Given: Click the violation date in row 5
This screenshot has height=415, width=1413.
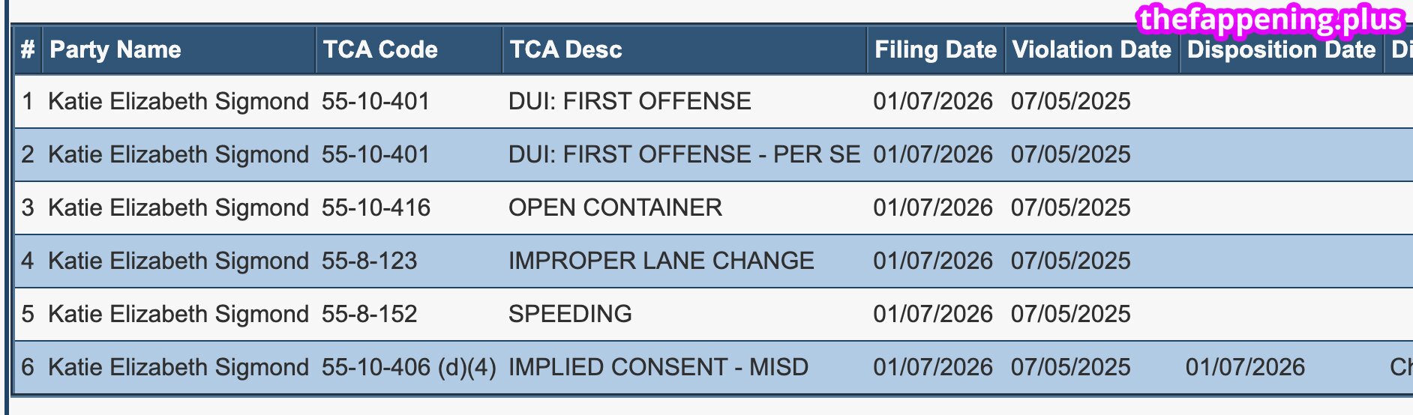Looking at the screenshot, I should [x=1070, y=314].
